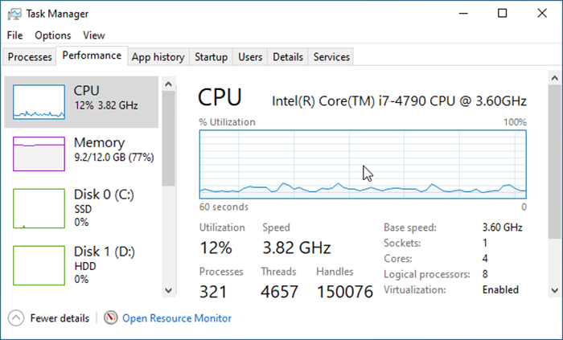The width and height of the screenshot is (563, 340).
Task: Collapse view with Fewer details arrow icon
Action: (x=16, y=318)
